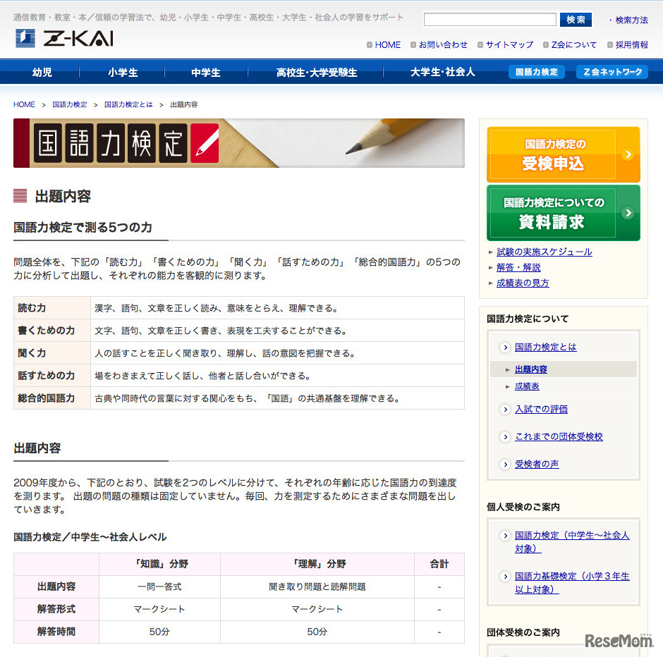Open the 中学生 navigation tab
This screenshot has height=657, width=663.
tap(206, 72)
